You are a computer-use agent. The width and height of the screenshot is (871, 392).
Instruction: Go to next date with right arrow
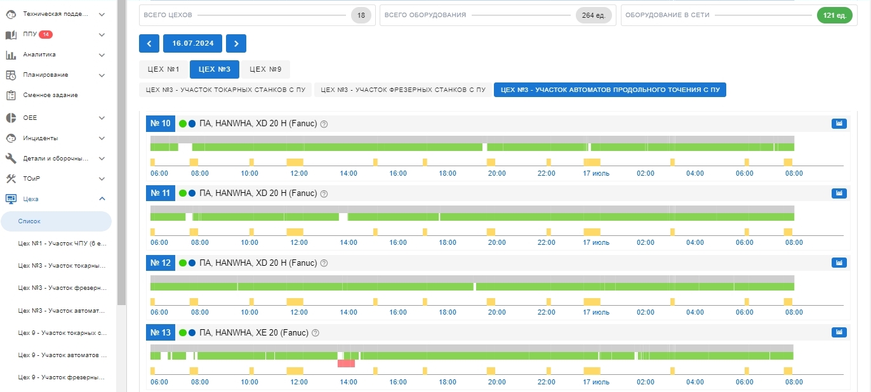pos(236,44)
